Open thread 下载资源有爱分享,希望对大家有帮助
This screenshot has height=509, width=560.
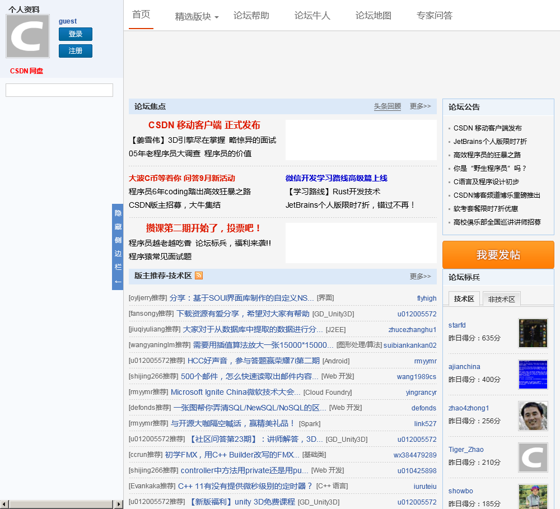[243, 314]
